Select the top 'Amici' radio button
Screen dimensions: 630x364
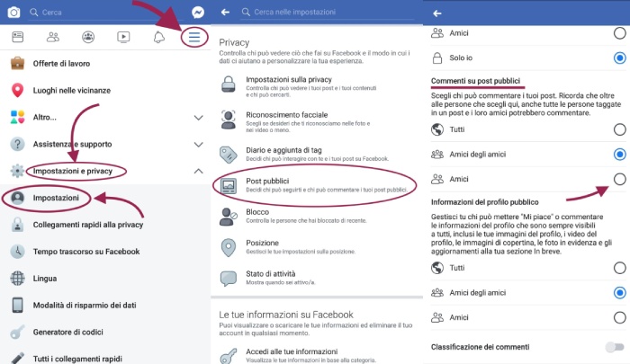(619, 33)
